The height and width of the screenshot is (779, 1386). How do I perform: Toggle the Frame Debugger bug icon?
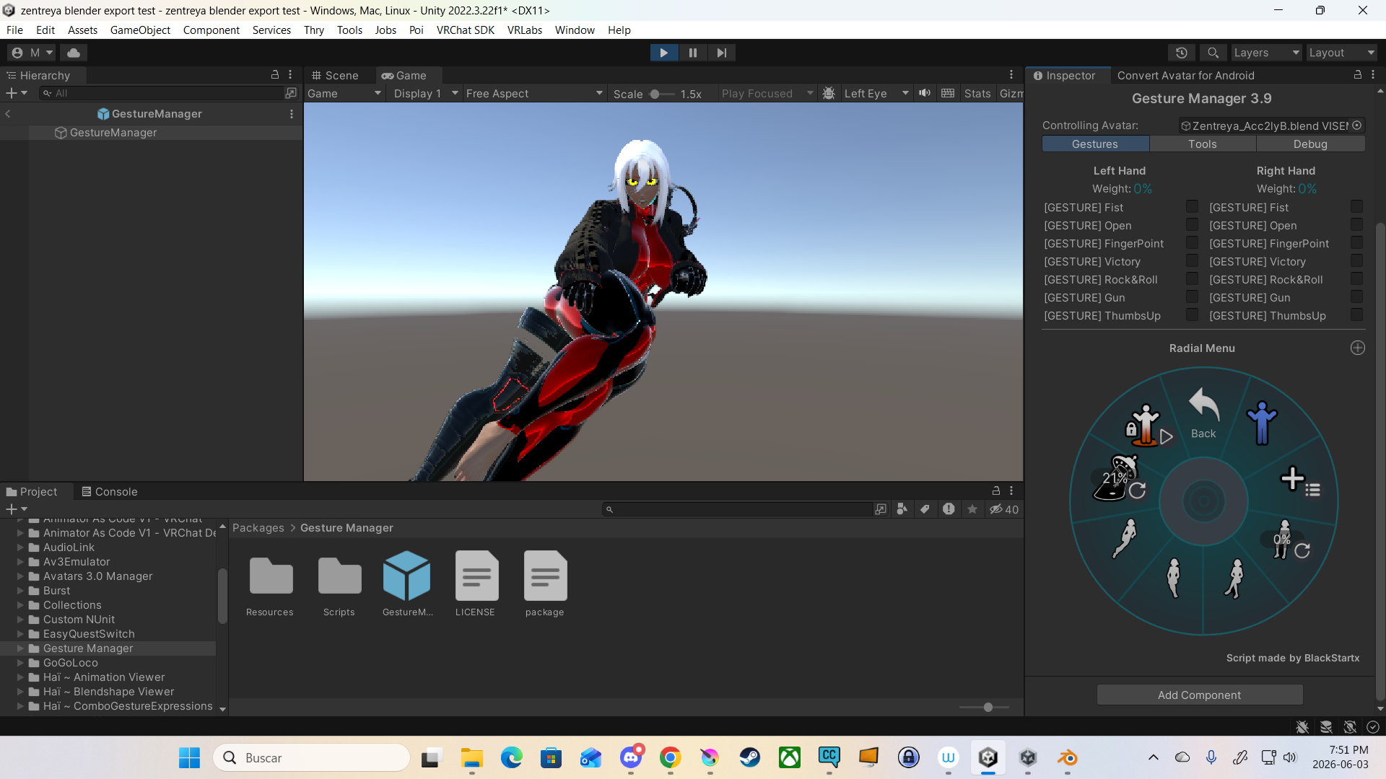829,94
